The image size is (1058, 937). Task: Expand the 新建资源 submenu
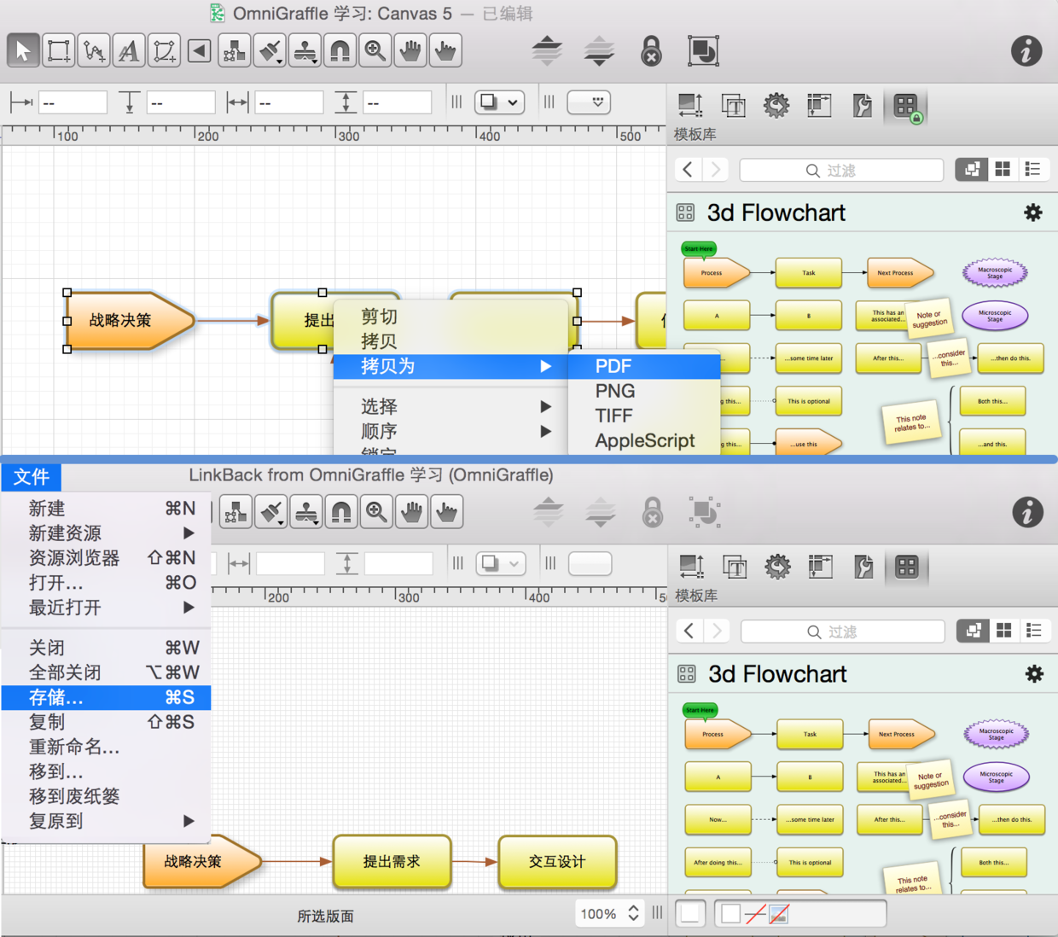point(106,533)
